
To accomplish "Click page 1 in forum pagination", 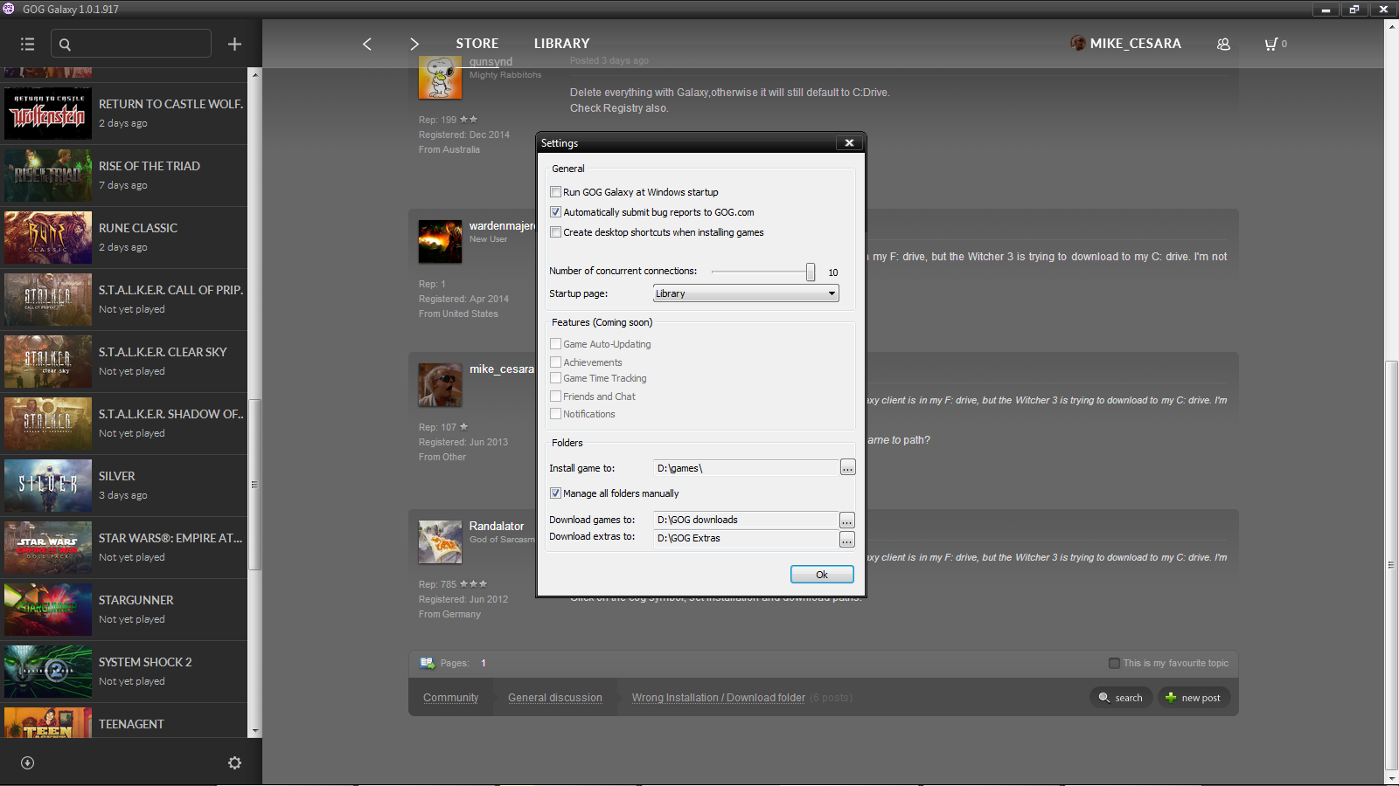I will pos(484,663).
